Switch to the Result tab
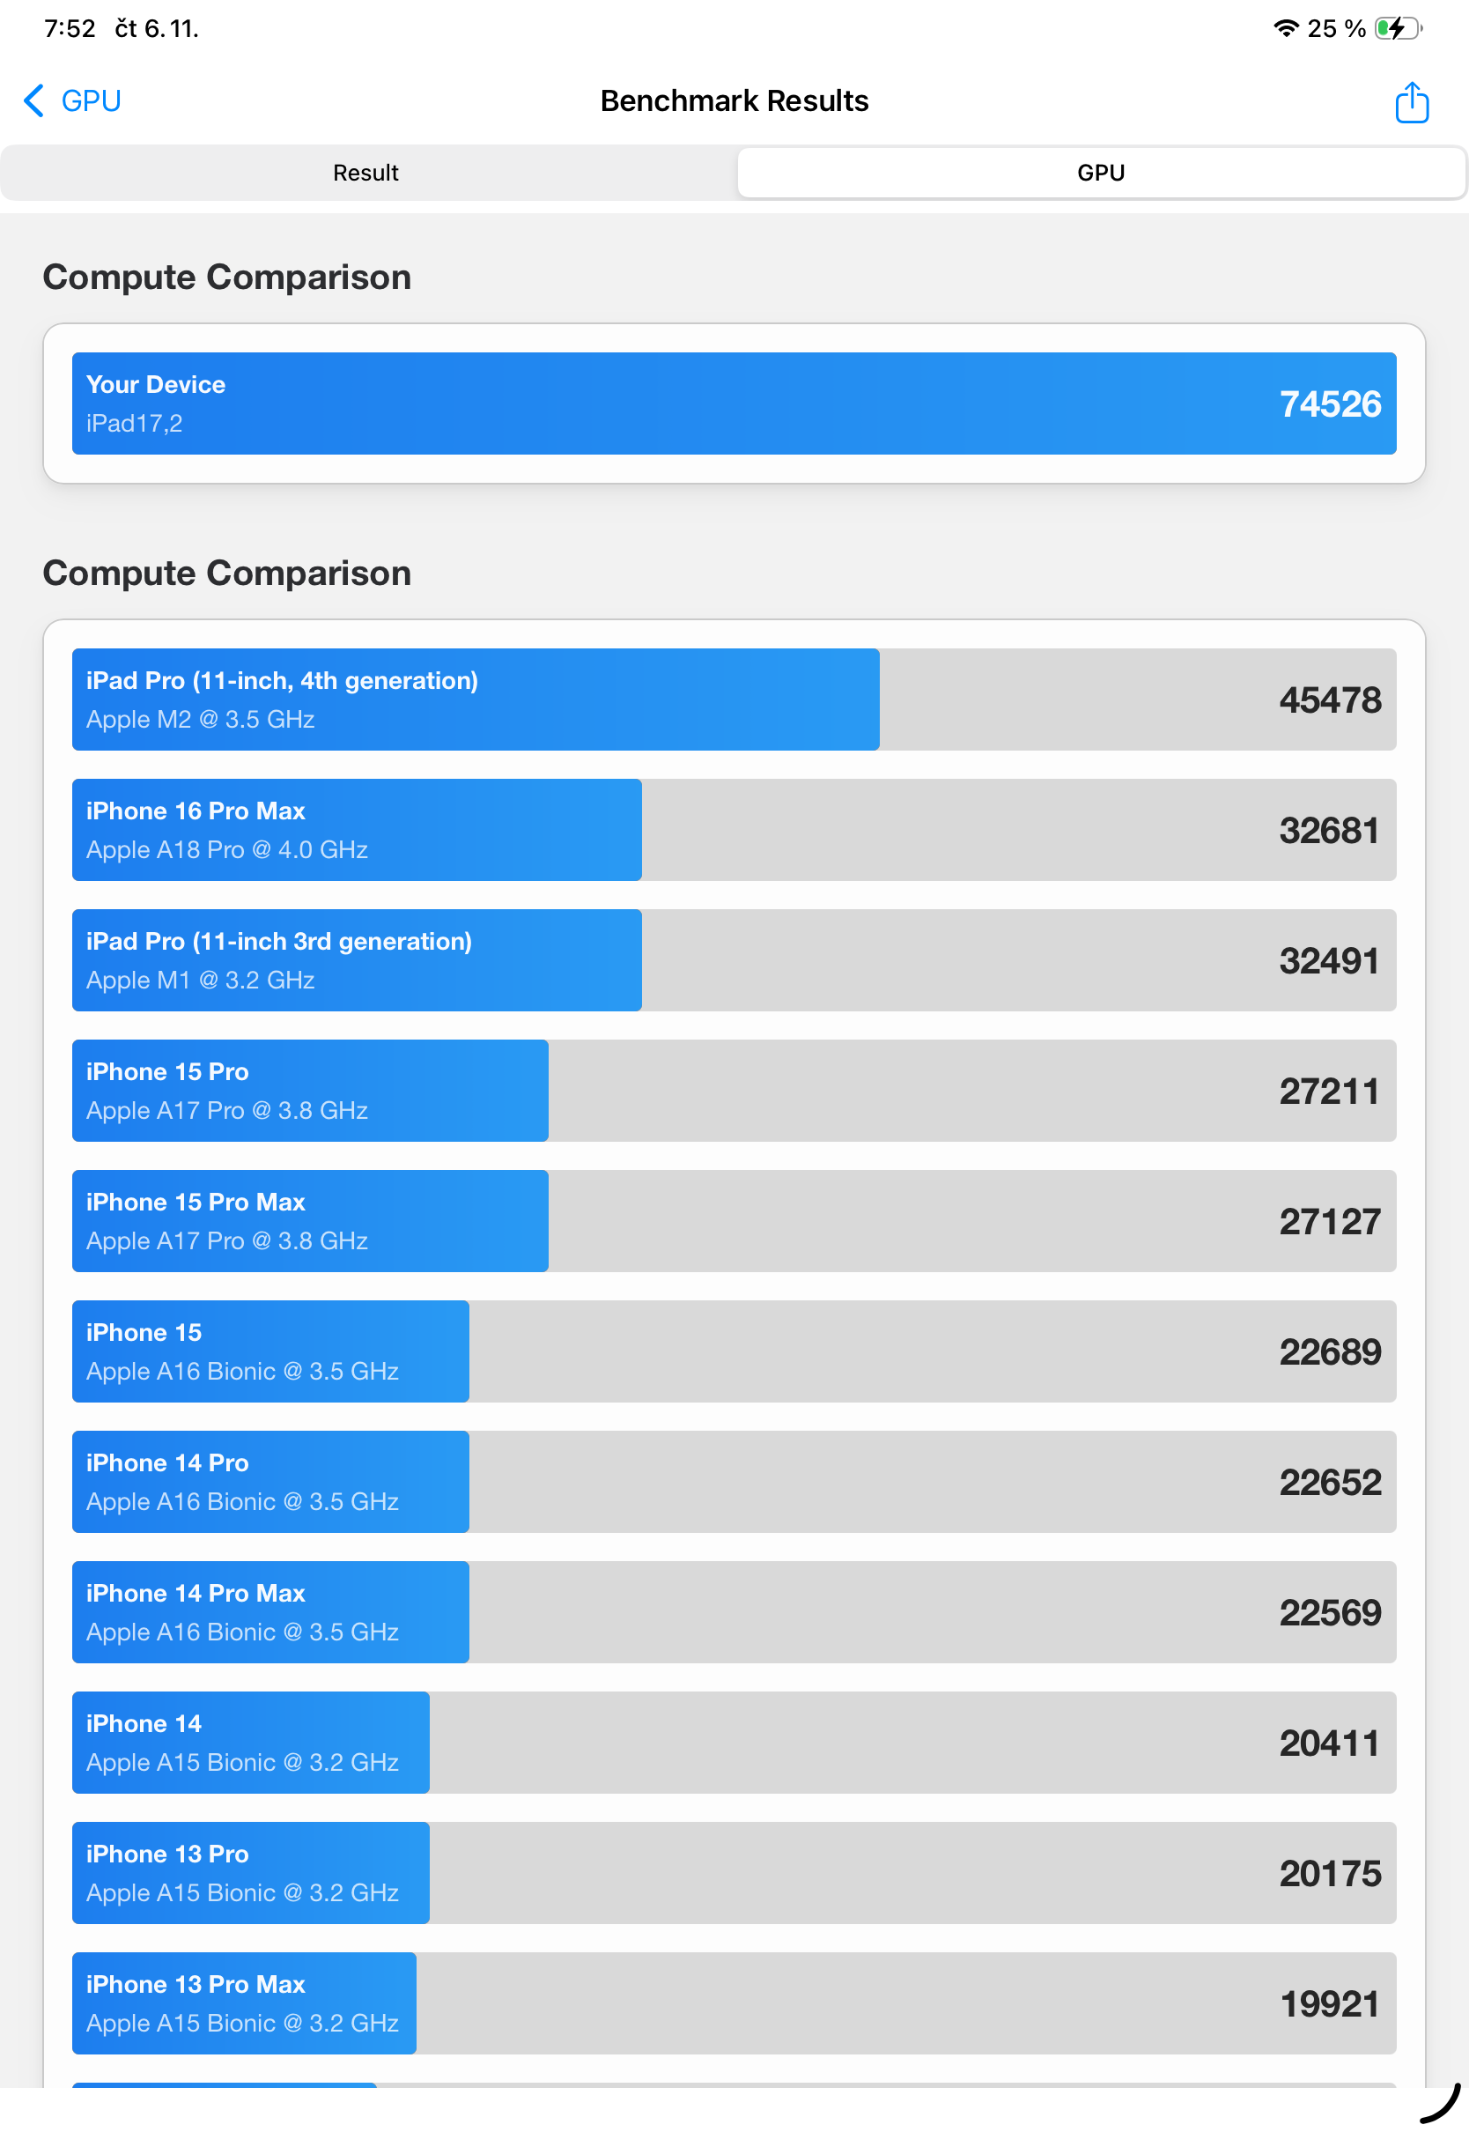The image size is (1469, 2132). coord(365,173)
